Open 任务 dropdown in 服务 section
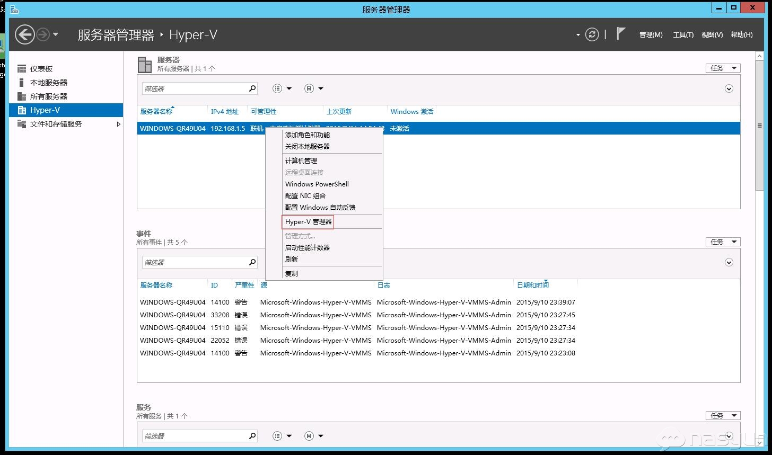The image size is (772, 455). [x=723, y=416]
